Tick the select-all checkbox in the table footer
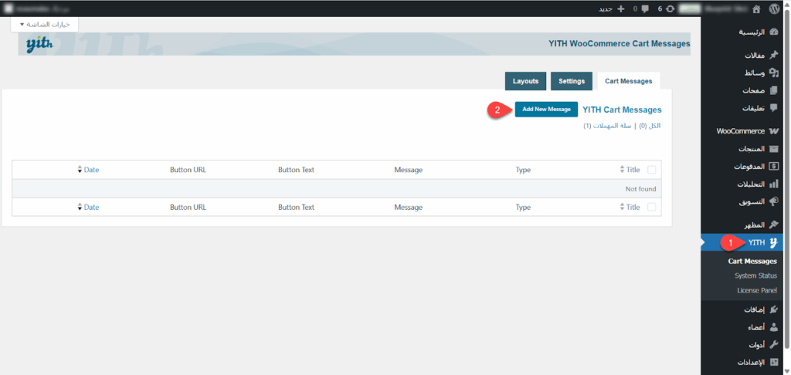The width and height of the screenshot is (791, 375). tap(651, 207)
